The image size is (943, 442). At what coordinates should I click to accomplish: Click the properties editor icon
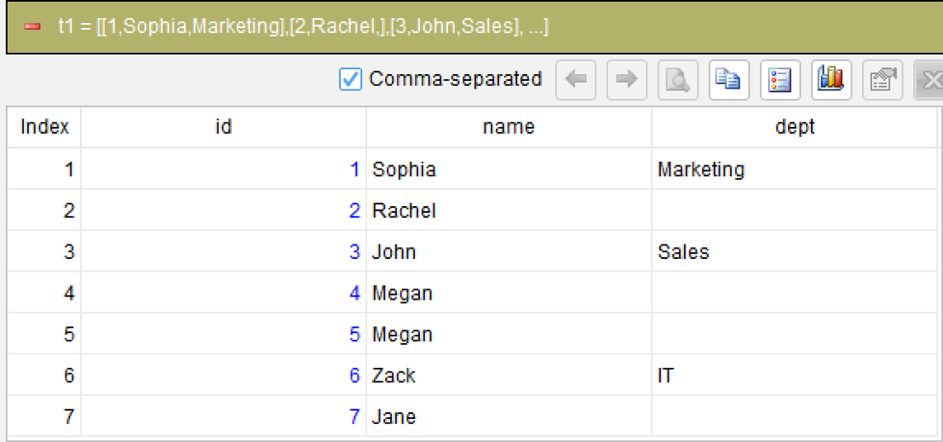883,79
